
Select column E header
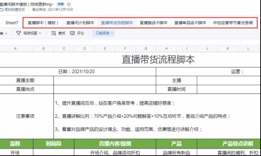coord(105,49)
